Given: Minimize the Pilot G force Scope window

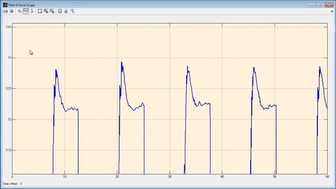Looking at the screenshot, I should click(312, 5).
